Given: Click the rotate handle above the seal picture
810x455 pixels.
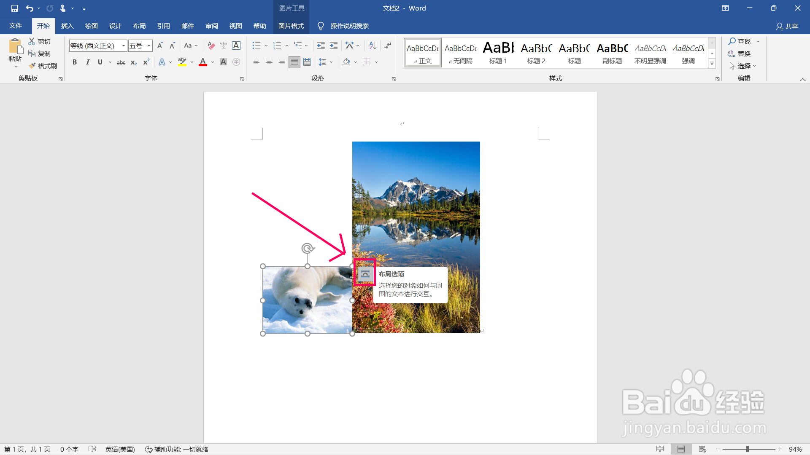Looking at the screenshot, I should tap(308, 249).
